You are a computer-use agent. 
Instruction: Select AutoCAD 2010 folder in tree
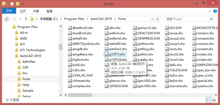[31, 56]
